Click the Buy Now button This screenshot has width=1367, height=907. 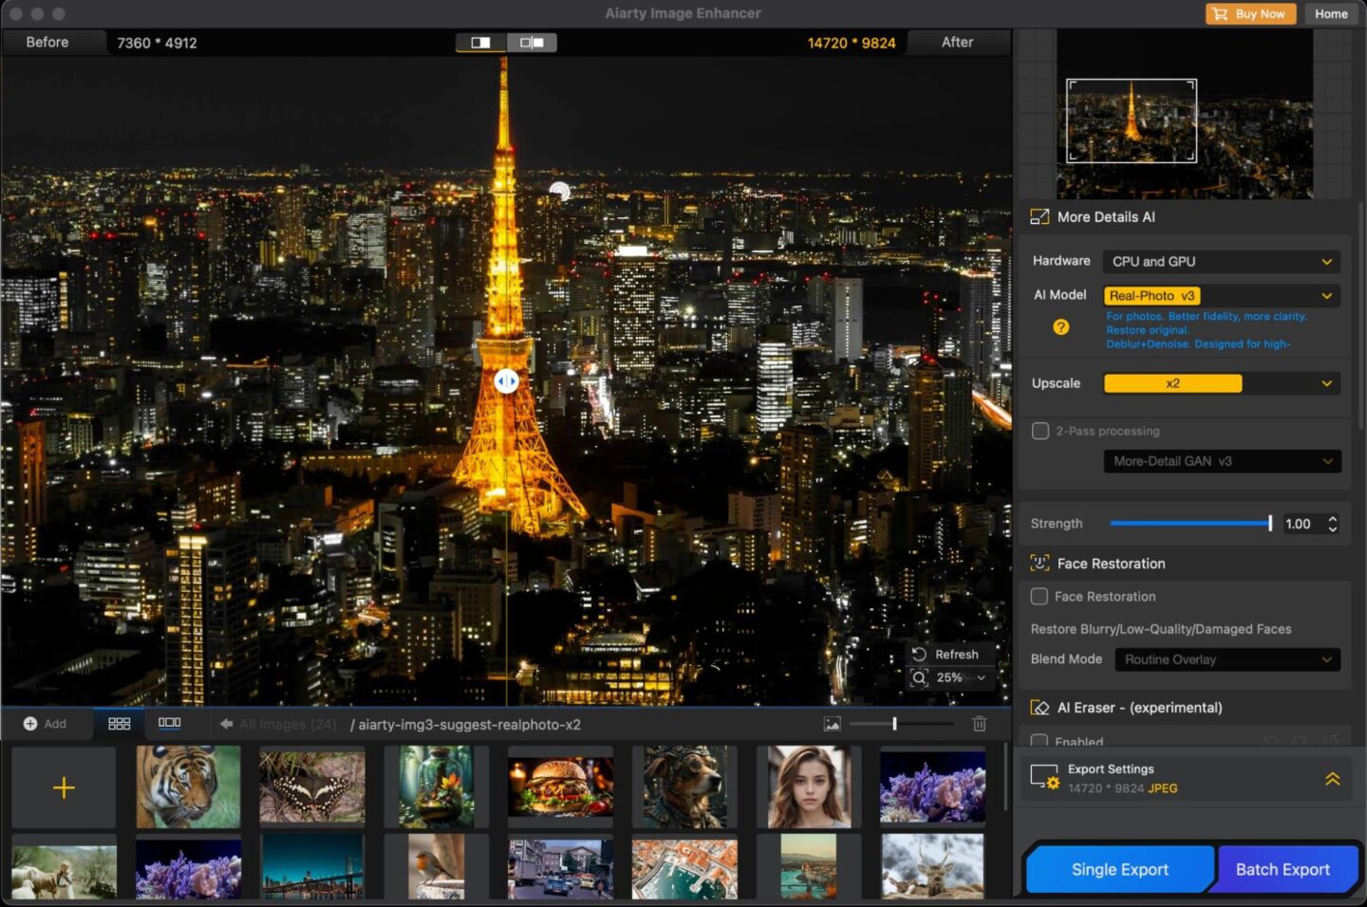click(1250, 13)
